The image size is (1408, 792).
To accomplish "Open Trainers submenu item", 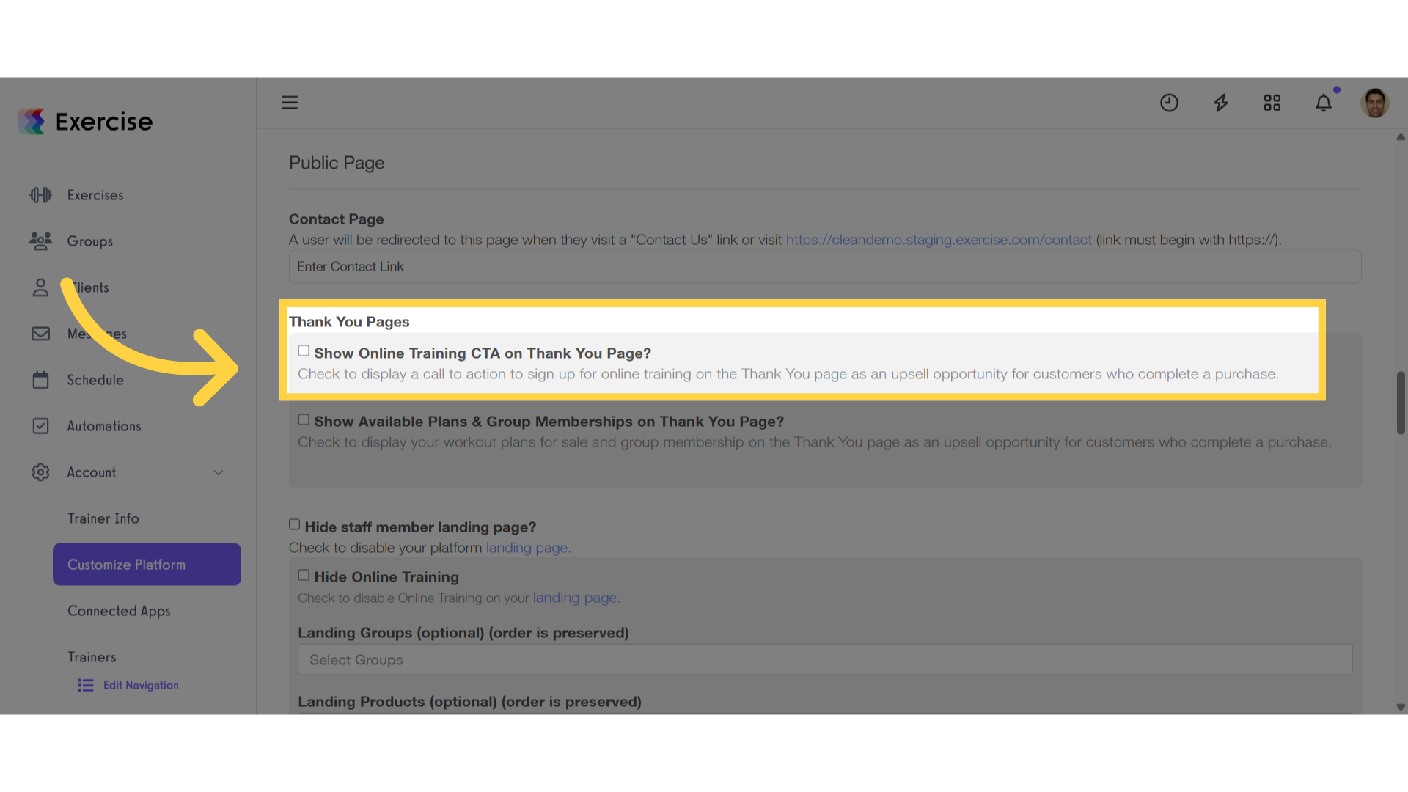I will [x=92, y=657].
